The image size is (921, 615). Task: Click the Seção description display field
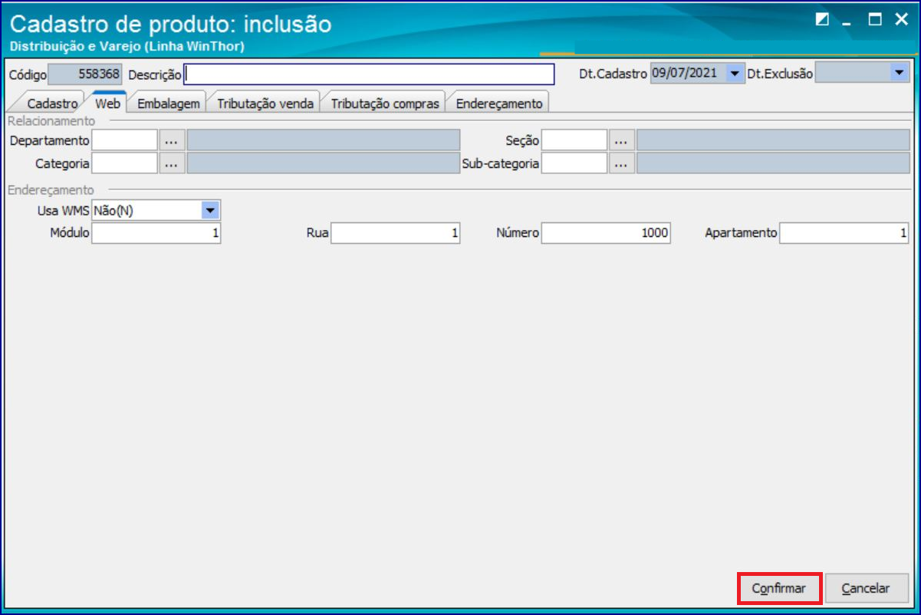773,140
